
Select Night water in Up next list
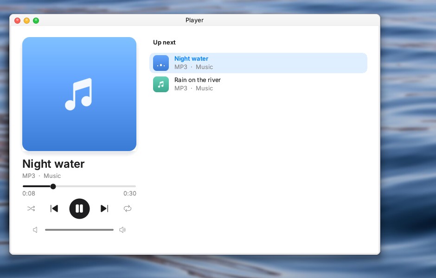point(258,63)
